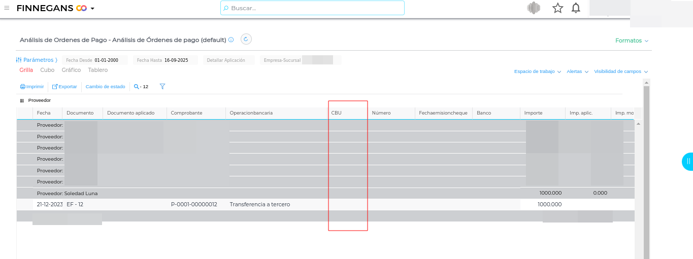
Task: Open the Finnegans logo dropdown arrow
Action: click(92, 9)
